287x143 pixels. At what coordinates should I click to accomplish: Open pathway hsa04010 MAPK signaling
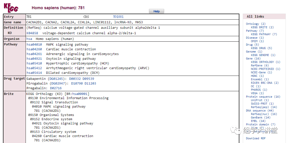(34, 45)
